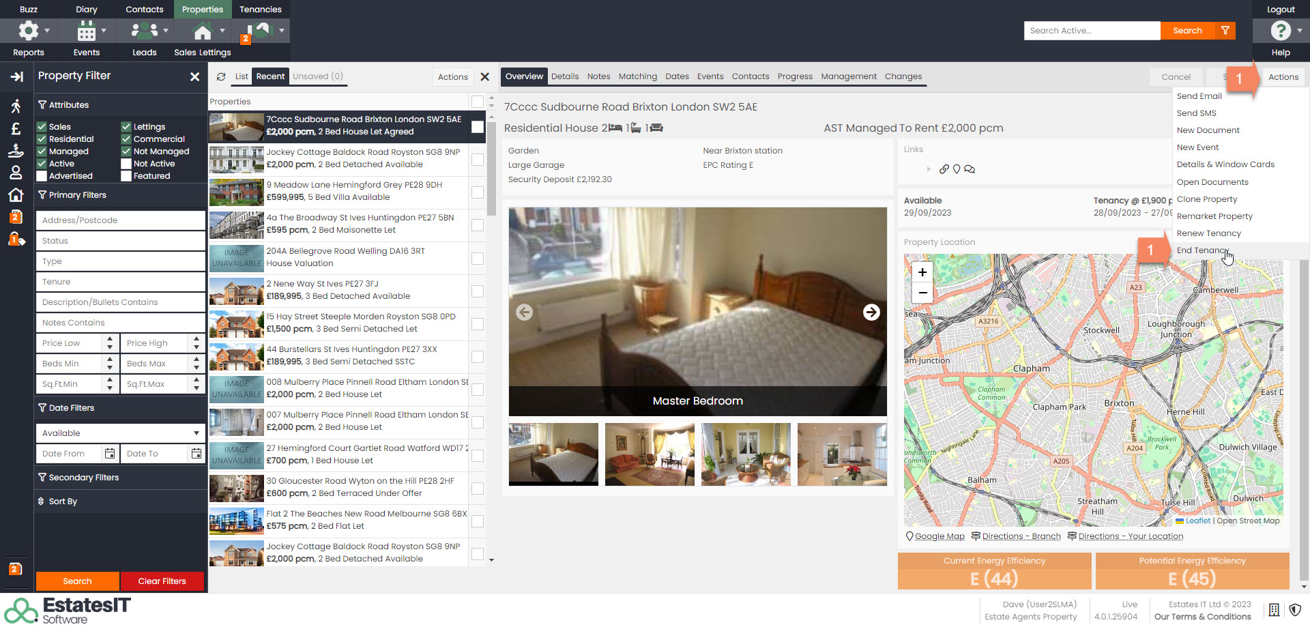Open the Help question mark icon
This screenshot has width=1310, height=627.
point(1280,31)
